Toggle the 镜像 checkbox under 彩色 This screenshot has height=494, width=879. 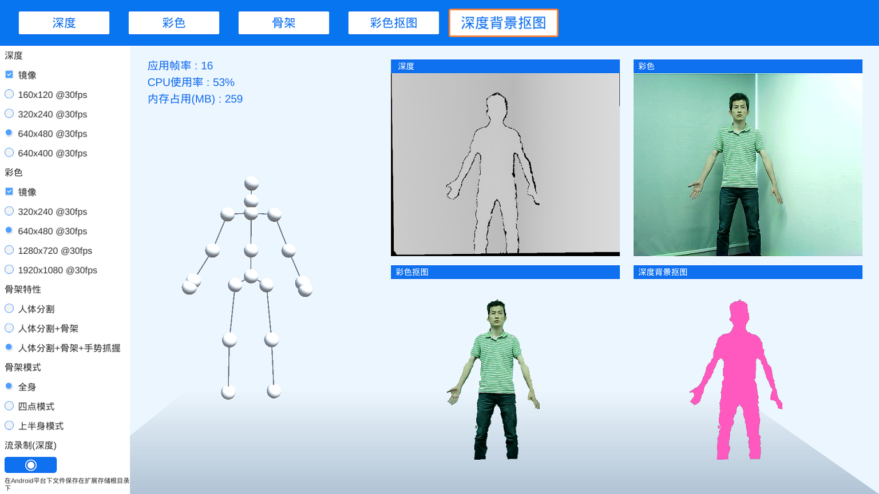click(x=9, y=192)
